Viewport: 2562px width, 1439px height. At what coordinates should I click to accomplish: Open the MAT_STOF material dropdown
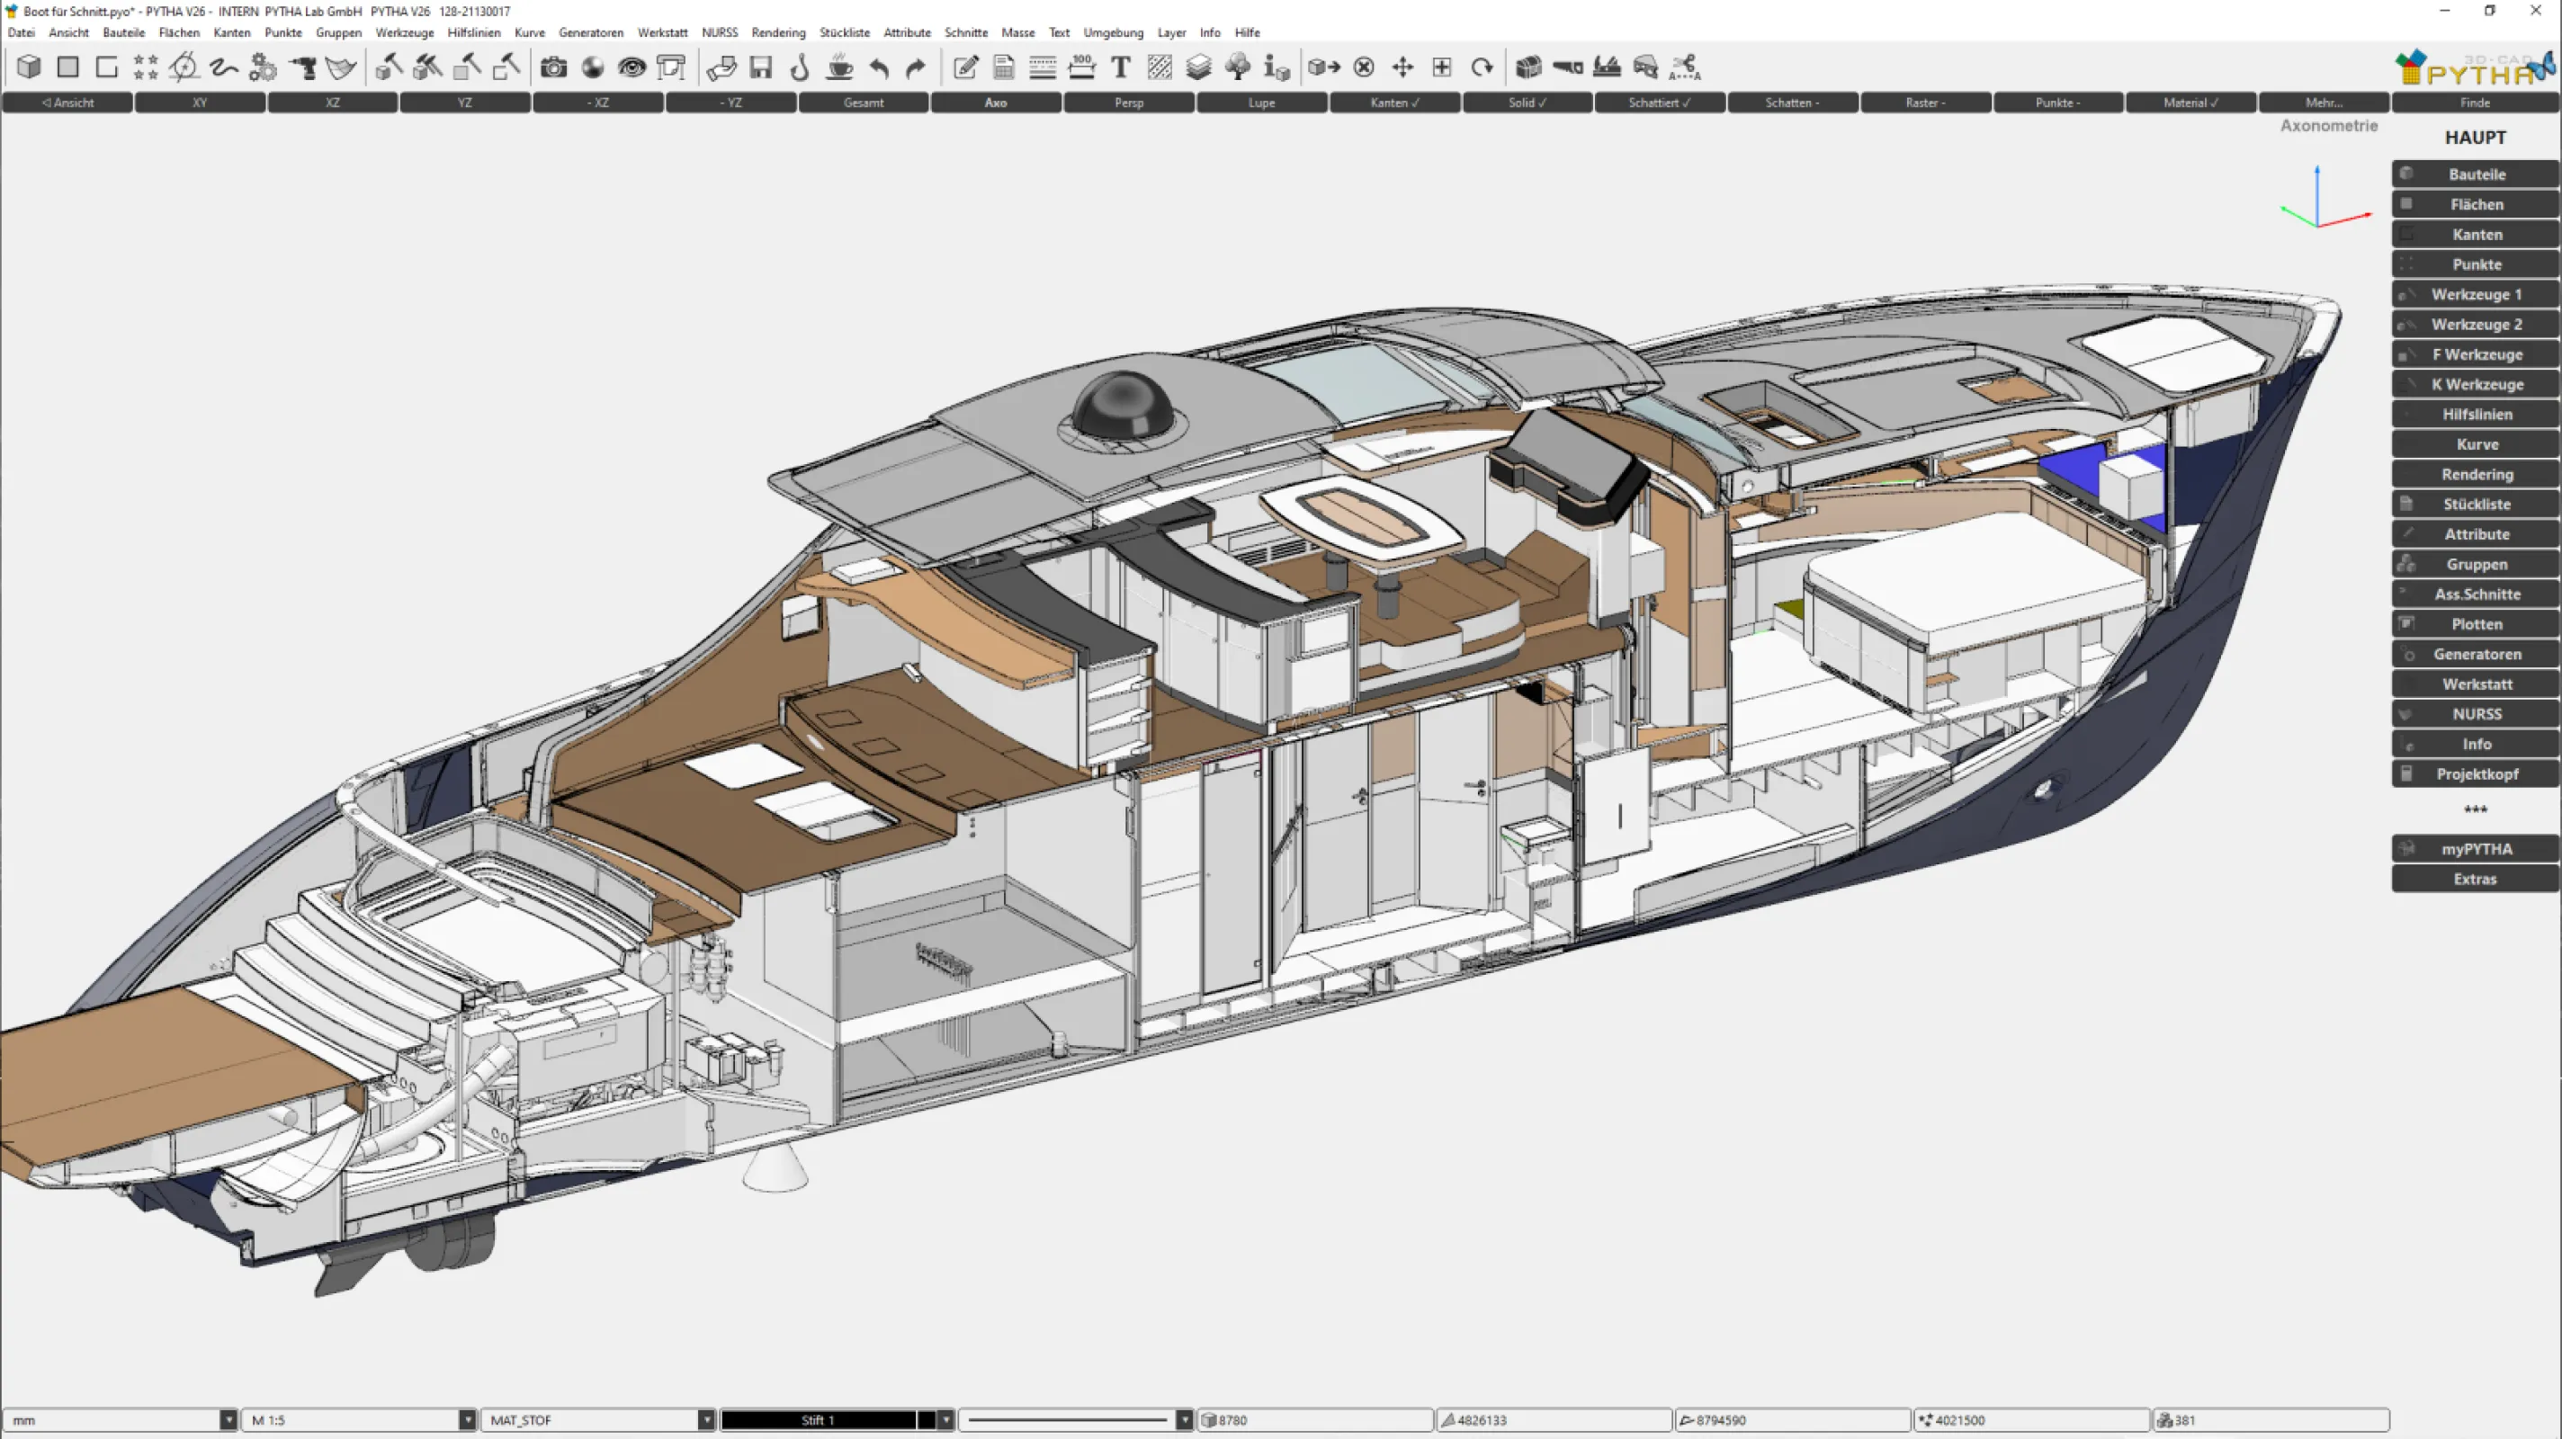706,1420
